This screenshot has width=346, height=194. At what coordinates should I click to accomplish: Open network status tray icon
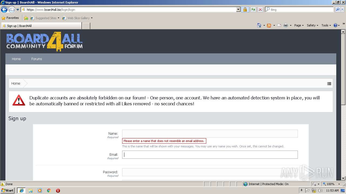tap(314, 190)
